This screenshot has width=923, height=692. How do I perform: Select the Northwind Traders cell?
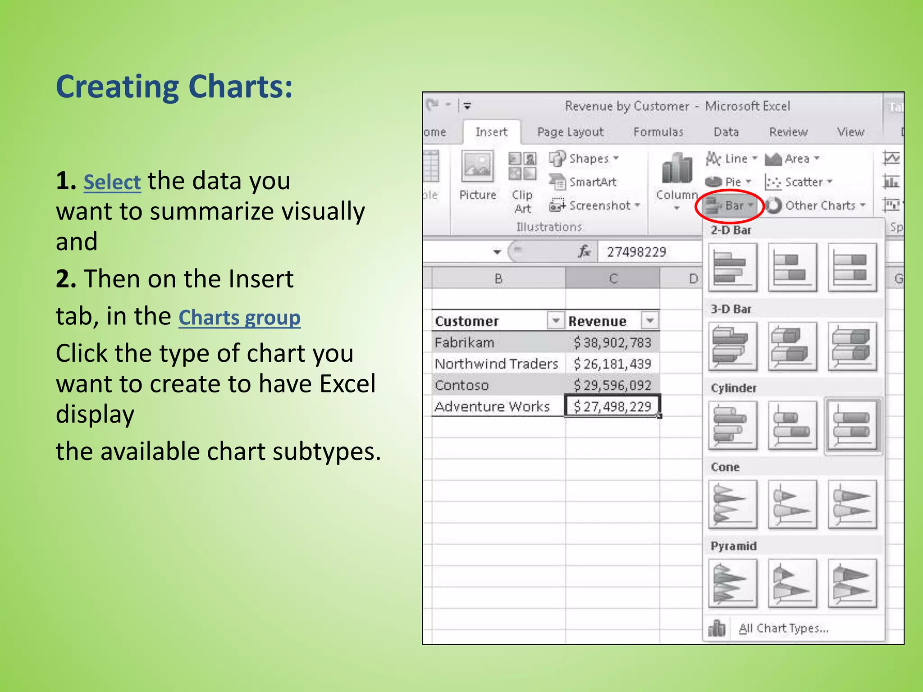point(498,364)
